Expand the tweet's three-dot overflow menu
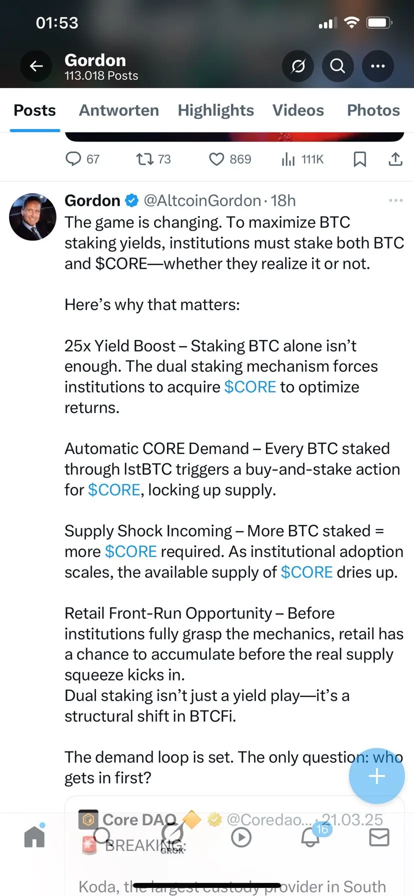The height and width of the screenshot is (896, 414). [x=395, y=200]
